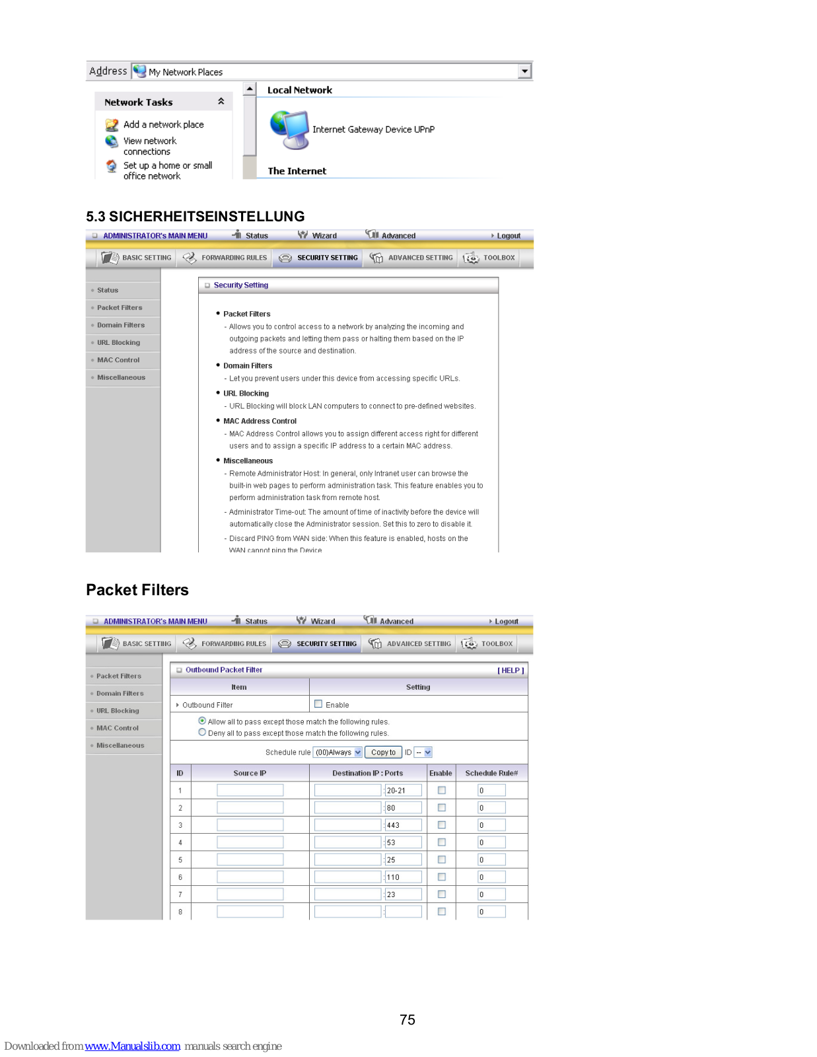The height and width of the screenshot is (1057, 817).
Task: Click Advanced icon in upper router menu
Action: 372,235
